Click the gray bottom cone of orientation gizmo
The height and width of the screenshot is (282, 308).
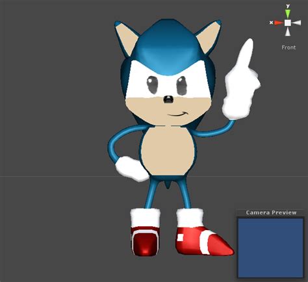coord(288,32)
